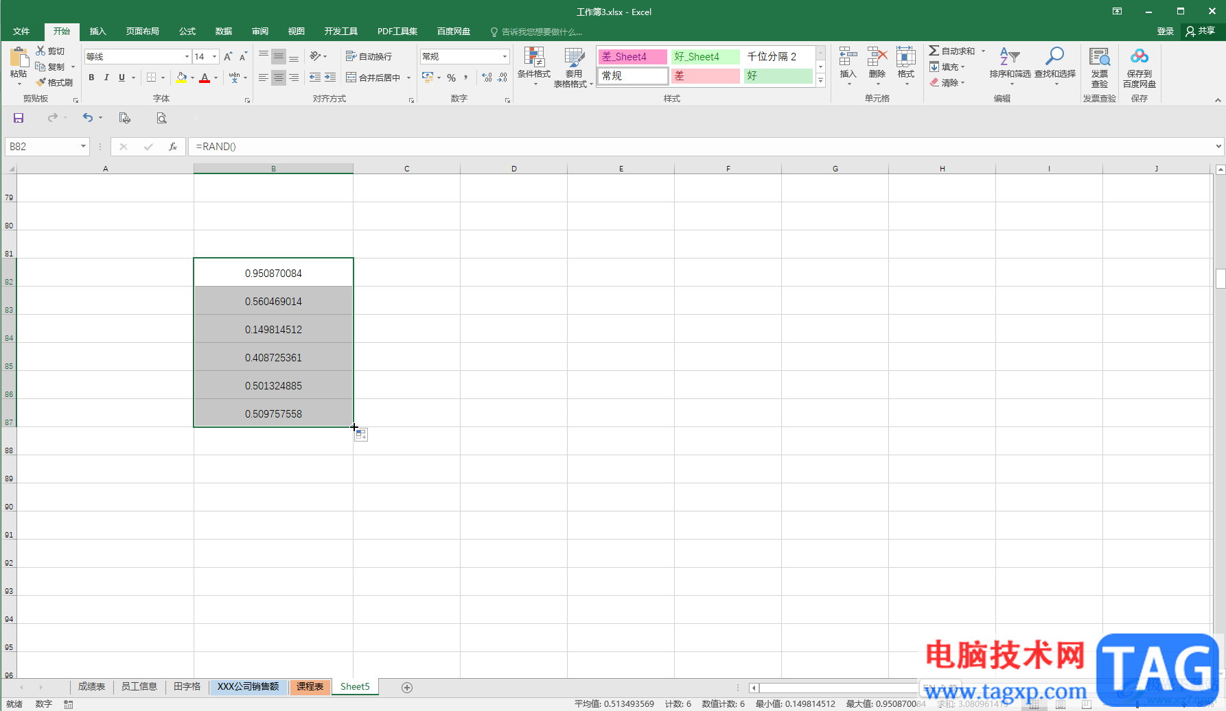The height and width of the screenshot is (711, 1226).
Task: Decrease font size with the smaller A icon
Action: pyautogui.click(x=243, y=56)
